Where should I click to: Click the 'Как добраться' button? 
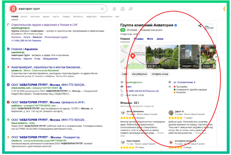point(139,74)
